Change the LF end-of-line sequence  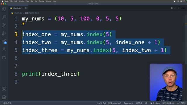146,103
